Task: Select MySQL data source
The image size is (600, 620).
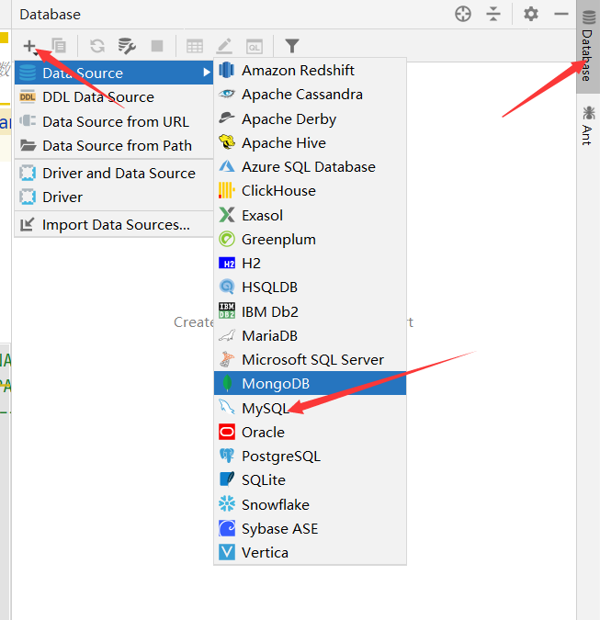Action: click(310, 408)
